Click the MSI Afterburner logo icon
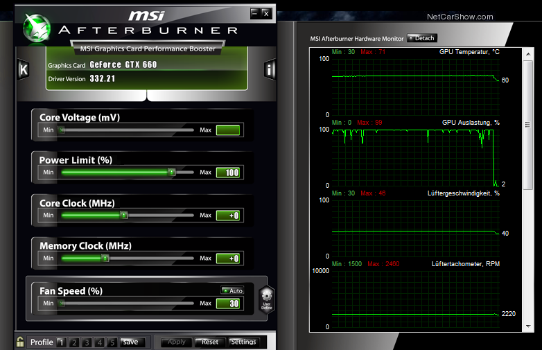542x350 pixels. point(37,28)
